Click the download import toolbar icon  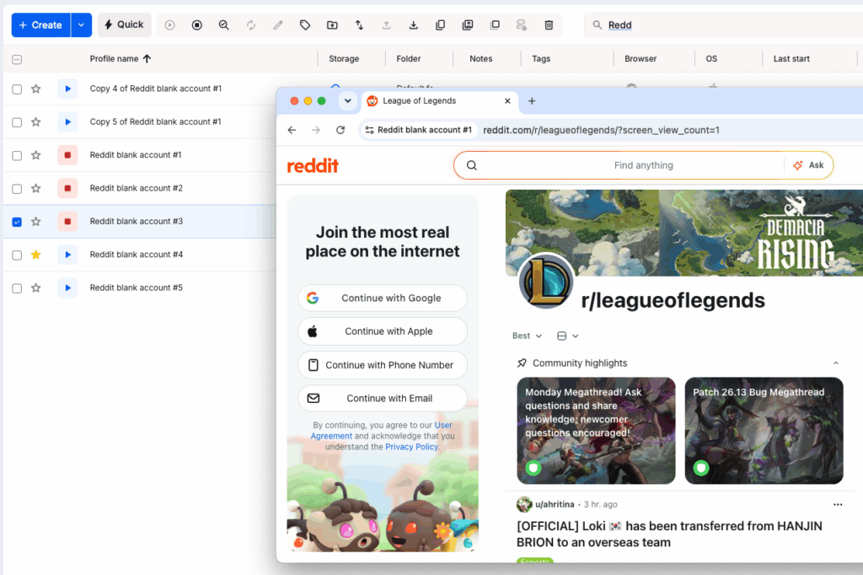pyautogui.click(x=413, y=24)
